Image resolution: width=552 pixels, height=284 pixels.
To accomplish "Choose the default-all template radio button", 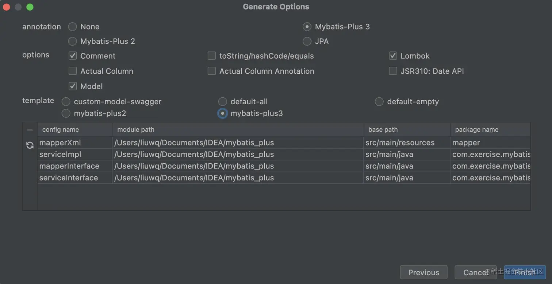I will coord(222,102).
